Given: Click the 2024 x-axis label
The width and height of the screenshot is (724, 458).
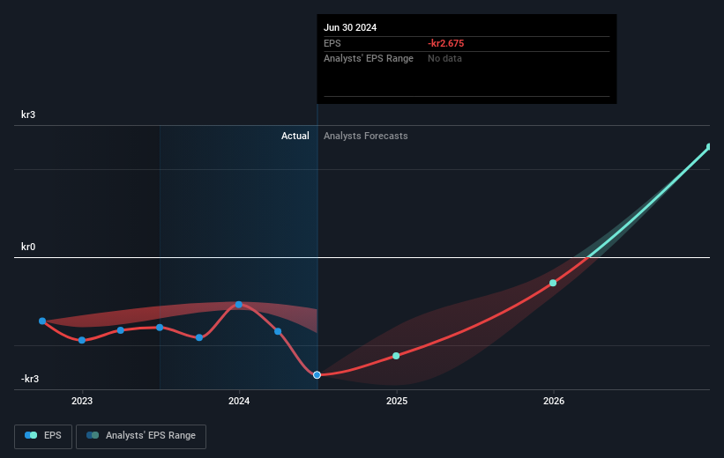Looking at the screenshot, I should pyautogui.click(x=239, y=402).
